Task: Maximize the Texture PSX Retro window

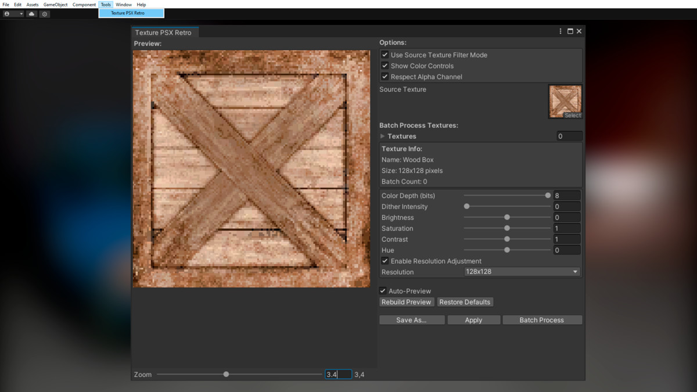Action: [570, 31]
